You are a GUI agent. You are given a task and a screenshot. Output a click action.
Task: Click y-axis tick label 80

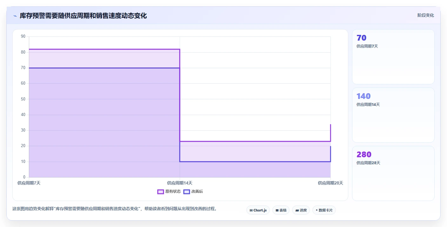pos(23,52)
